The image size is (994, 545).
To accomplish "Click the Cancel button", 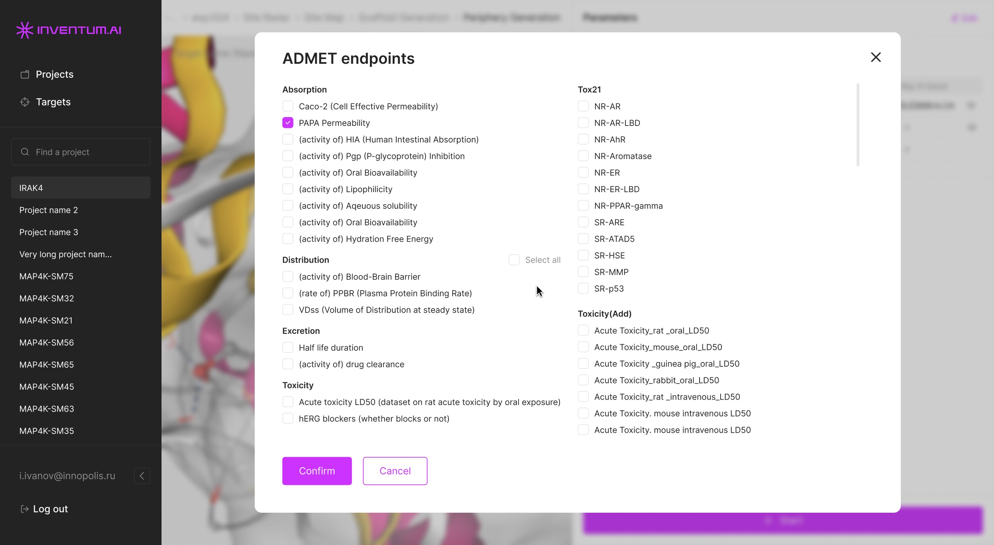I will pyautogui.click(x=395, y=471).
